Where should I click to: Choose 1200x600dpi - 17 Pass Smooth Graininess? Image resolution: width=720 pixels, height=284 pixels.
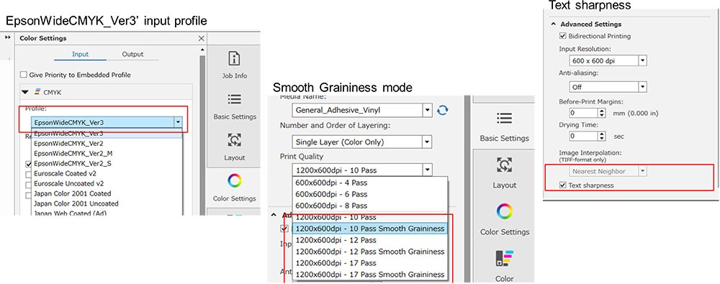369,275
